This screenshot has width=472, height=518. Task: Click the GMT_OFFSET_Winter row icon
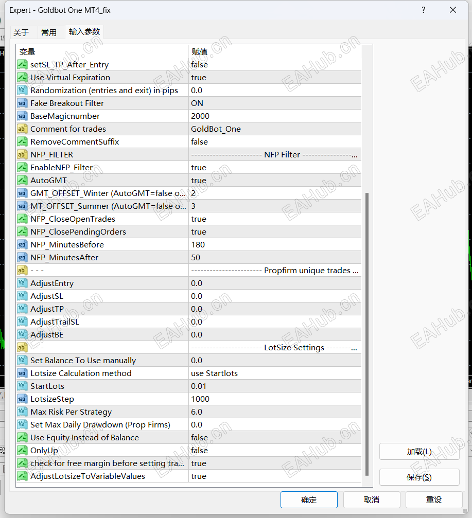(x=22, y=193)
